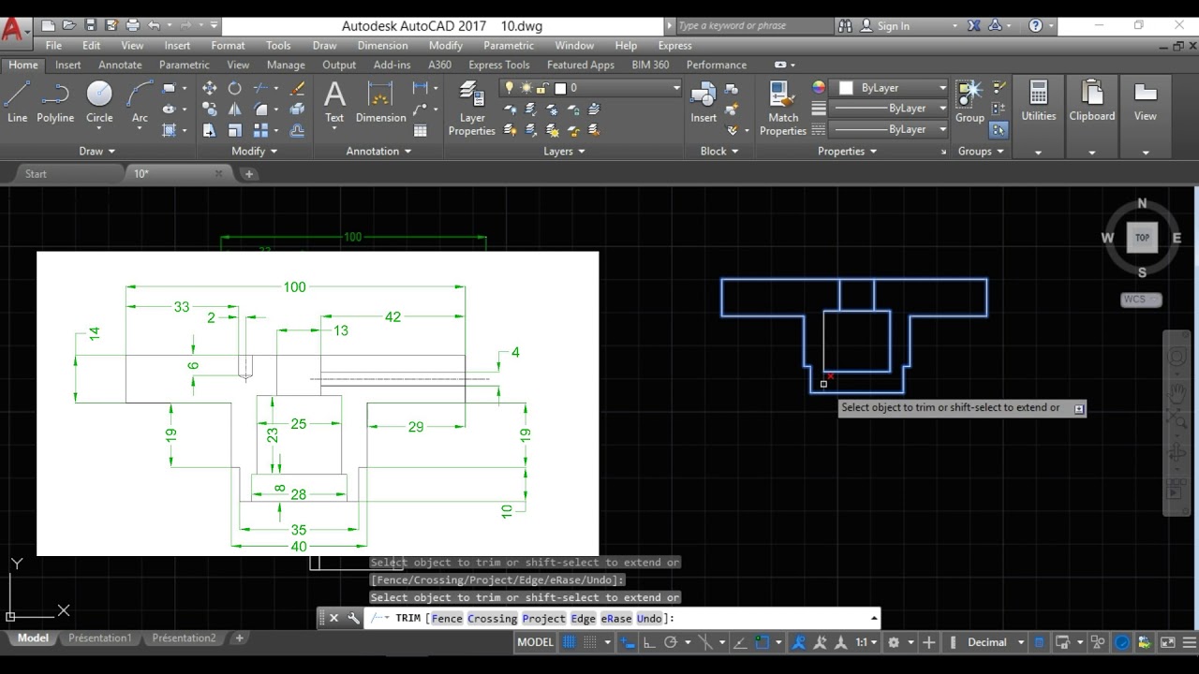Screen dimensions: 1199x674
Task: Toggle polar tracking in status bar
Action: point(671,642)
